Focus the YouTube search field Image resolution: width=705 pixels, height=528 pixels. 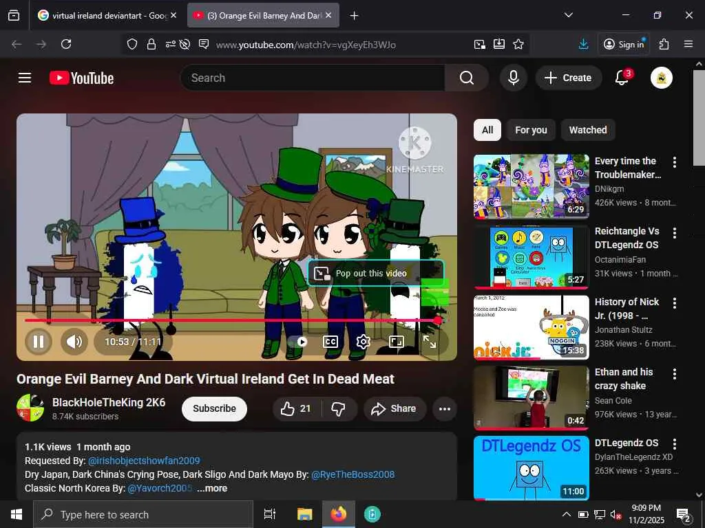coord(313,78)
